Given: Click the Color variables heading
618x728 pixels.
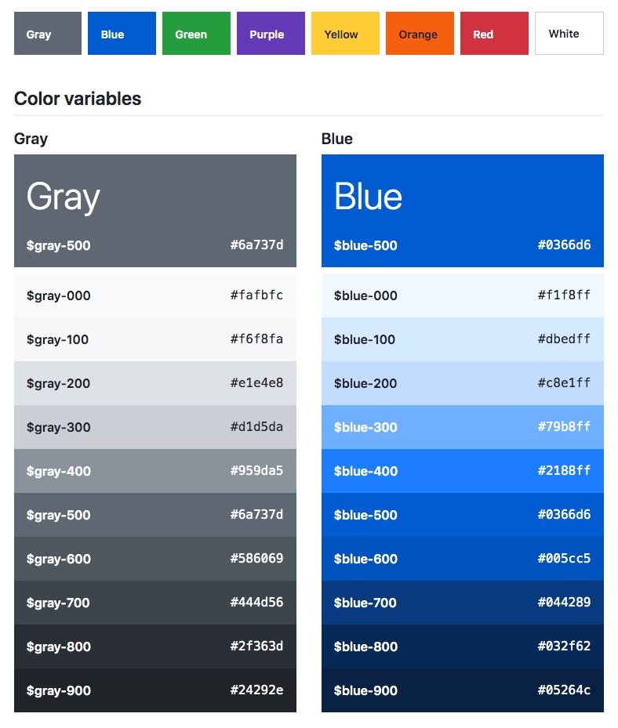Looking at the screenshot, I should [78, 99].
